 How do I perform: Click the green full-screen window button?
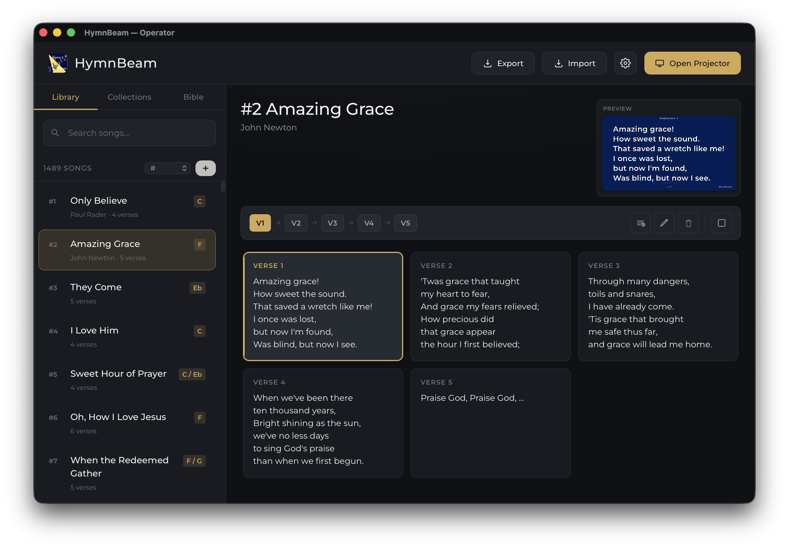(71, 33)
